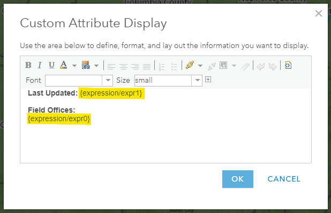Click the Last Updated: label text
The width and height of the screenshot is (331, 213).
coord(53,93)
